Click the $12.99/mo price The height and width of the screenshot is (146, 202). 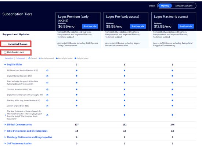click(x=163, y=26)
